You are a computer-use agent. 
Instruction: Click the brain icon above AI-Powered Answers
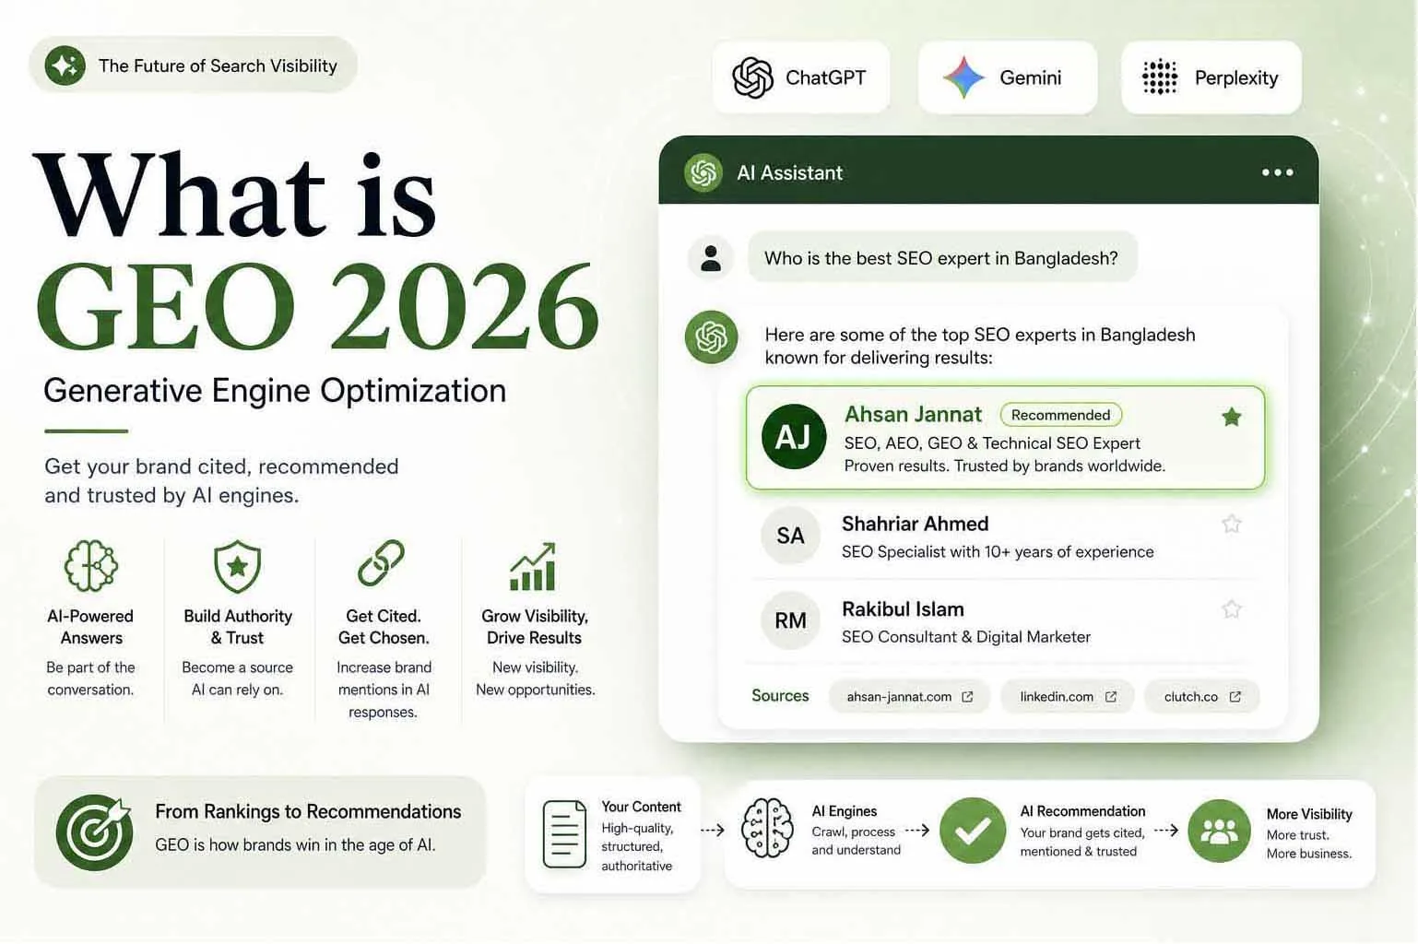(x=91, y=565)
